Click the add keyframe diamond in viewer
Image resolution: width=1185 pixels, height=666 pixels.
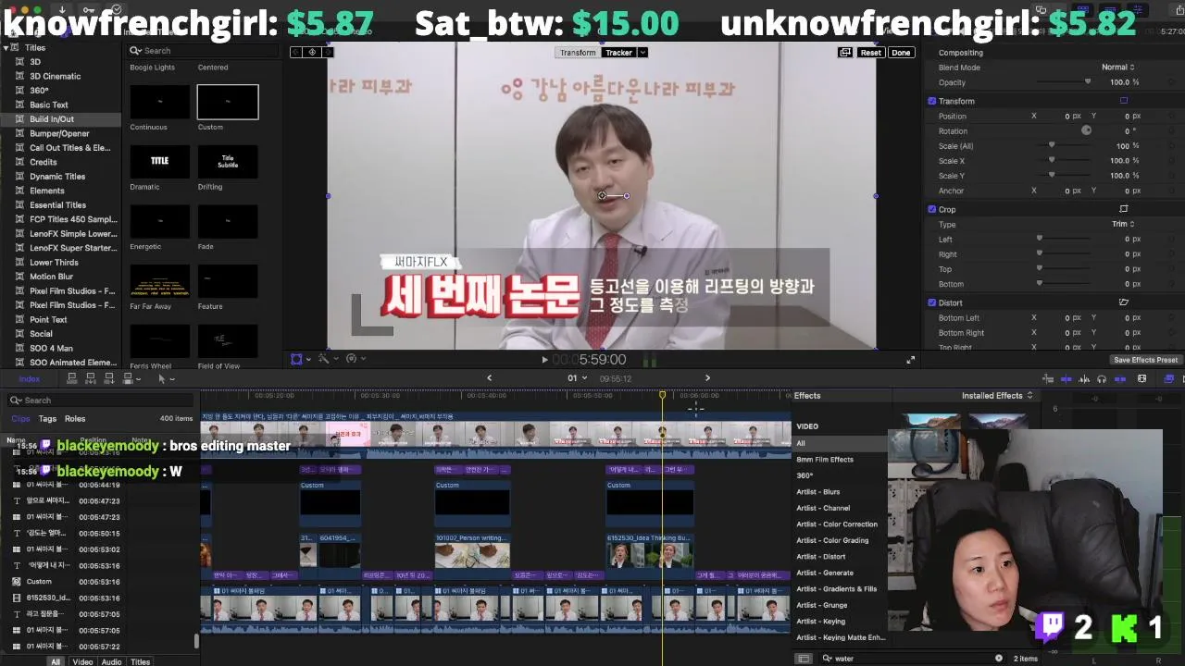[x=312, y=52]
